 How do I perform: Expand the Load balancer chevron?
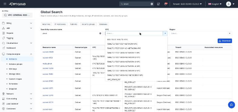31,104
